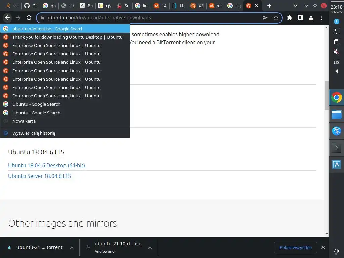Click the Chrome icon in the task panel

[337, 97]
